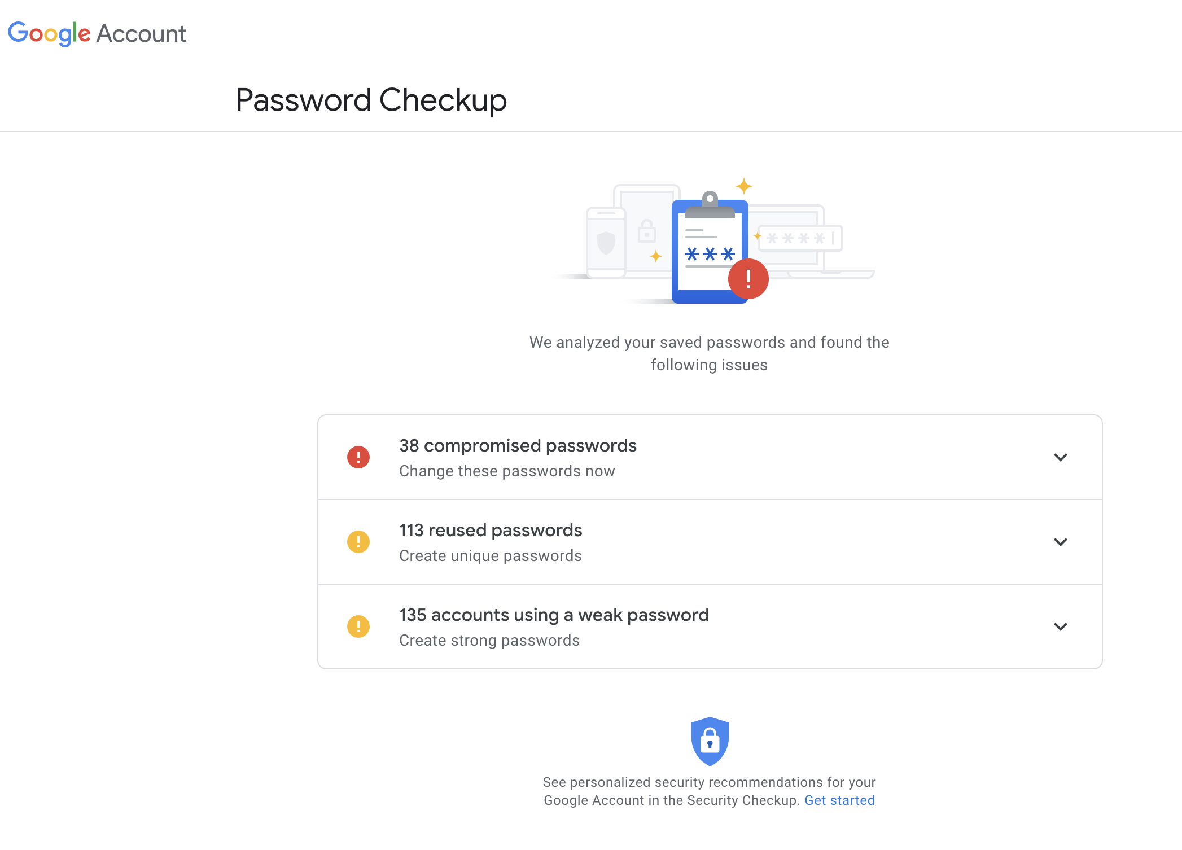Click the large red exclamation badge on clipboard
Image resolution: width=1182 pixels, height=850 pixels.
(748, 279)
